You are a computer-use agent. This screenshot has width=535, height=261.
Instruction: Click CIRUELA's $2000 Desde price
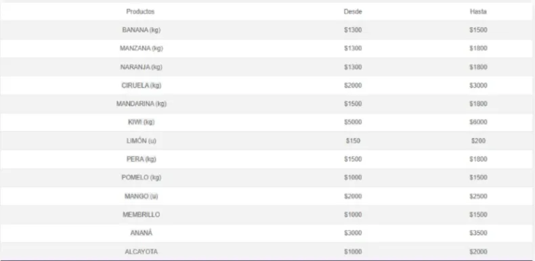pos(353,85)
